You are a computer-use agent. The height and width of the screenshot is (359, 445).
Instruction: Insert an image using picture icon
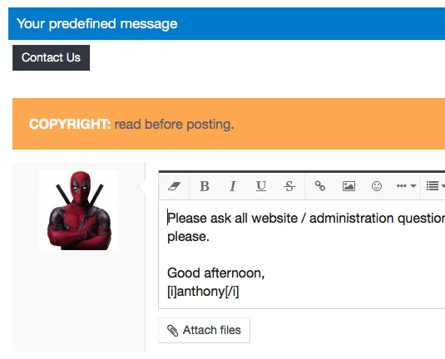349,186
